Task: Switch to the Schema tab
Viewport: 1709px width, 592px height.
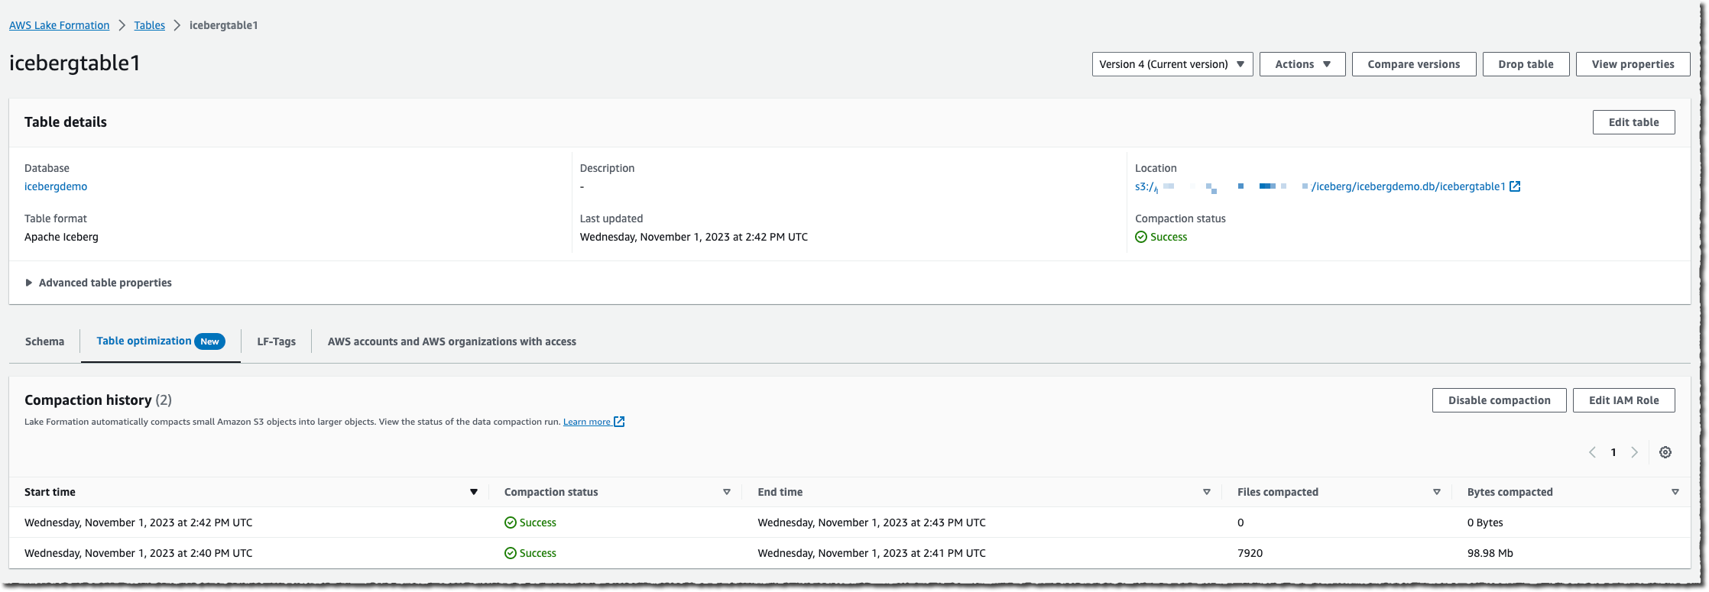Action: tap(44, 341)
